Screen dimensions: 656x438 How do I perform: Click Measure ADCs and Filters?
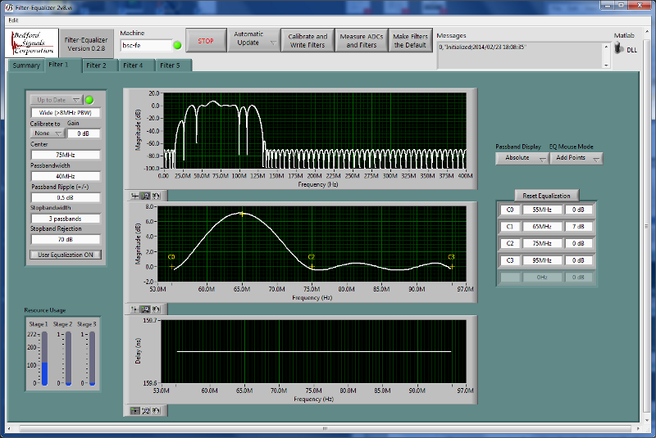point(362,40)
